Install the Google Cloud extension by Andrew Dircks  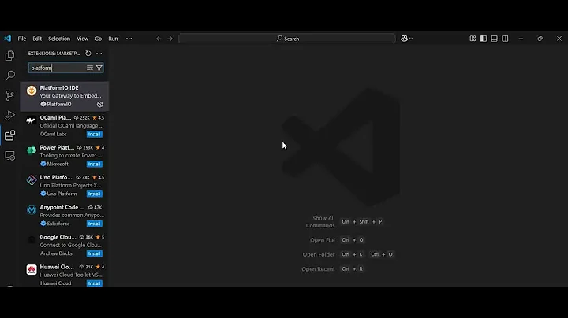(x=94, y=253)
